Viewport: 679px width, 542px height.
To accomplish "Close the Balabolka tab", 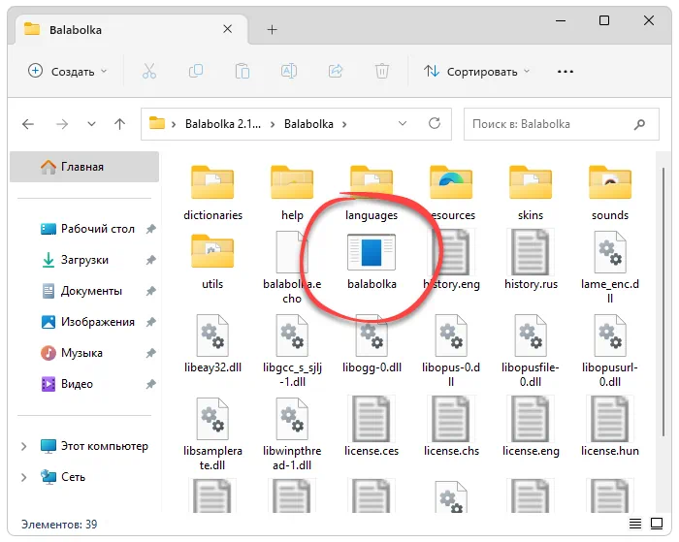I will [x=228, y=29].
